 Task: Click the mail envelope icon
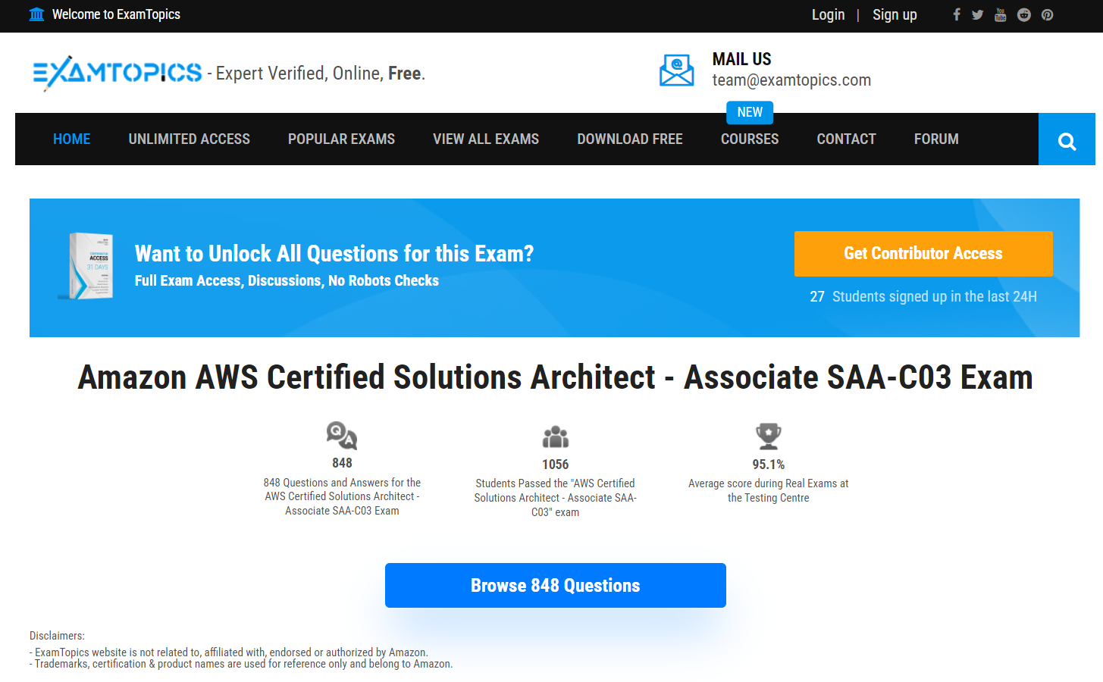676,70
